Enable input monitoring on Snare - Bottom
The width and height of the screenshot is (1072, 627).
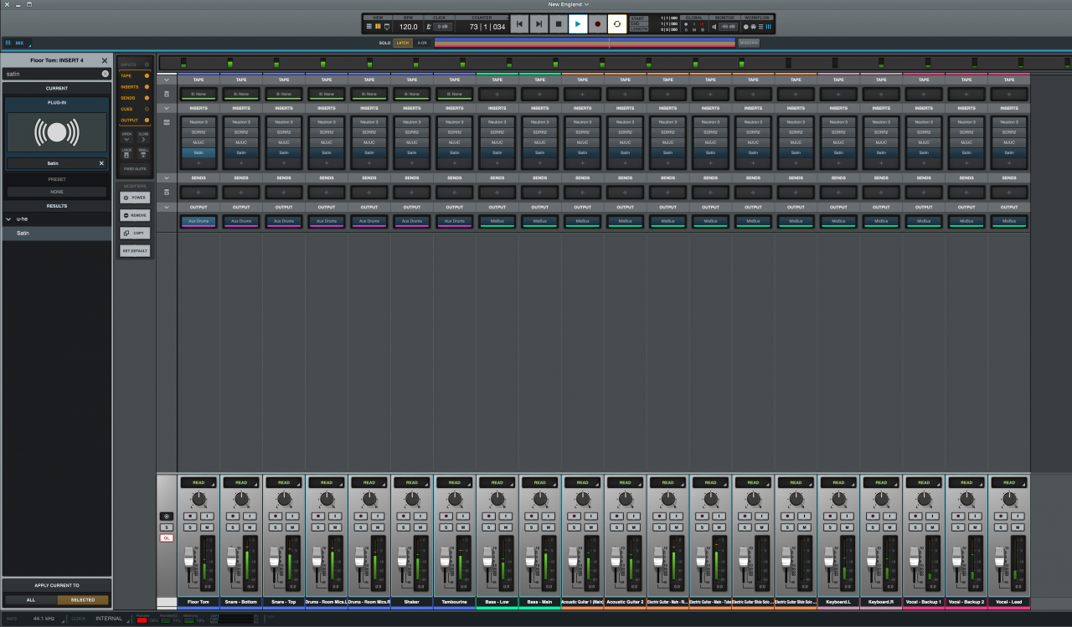point(249,516)
